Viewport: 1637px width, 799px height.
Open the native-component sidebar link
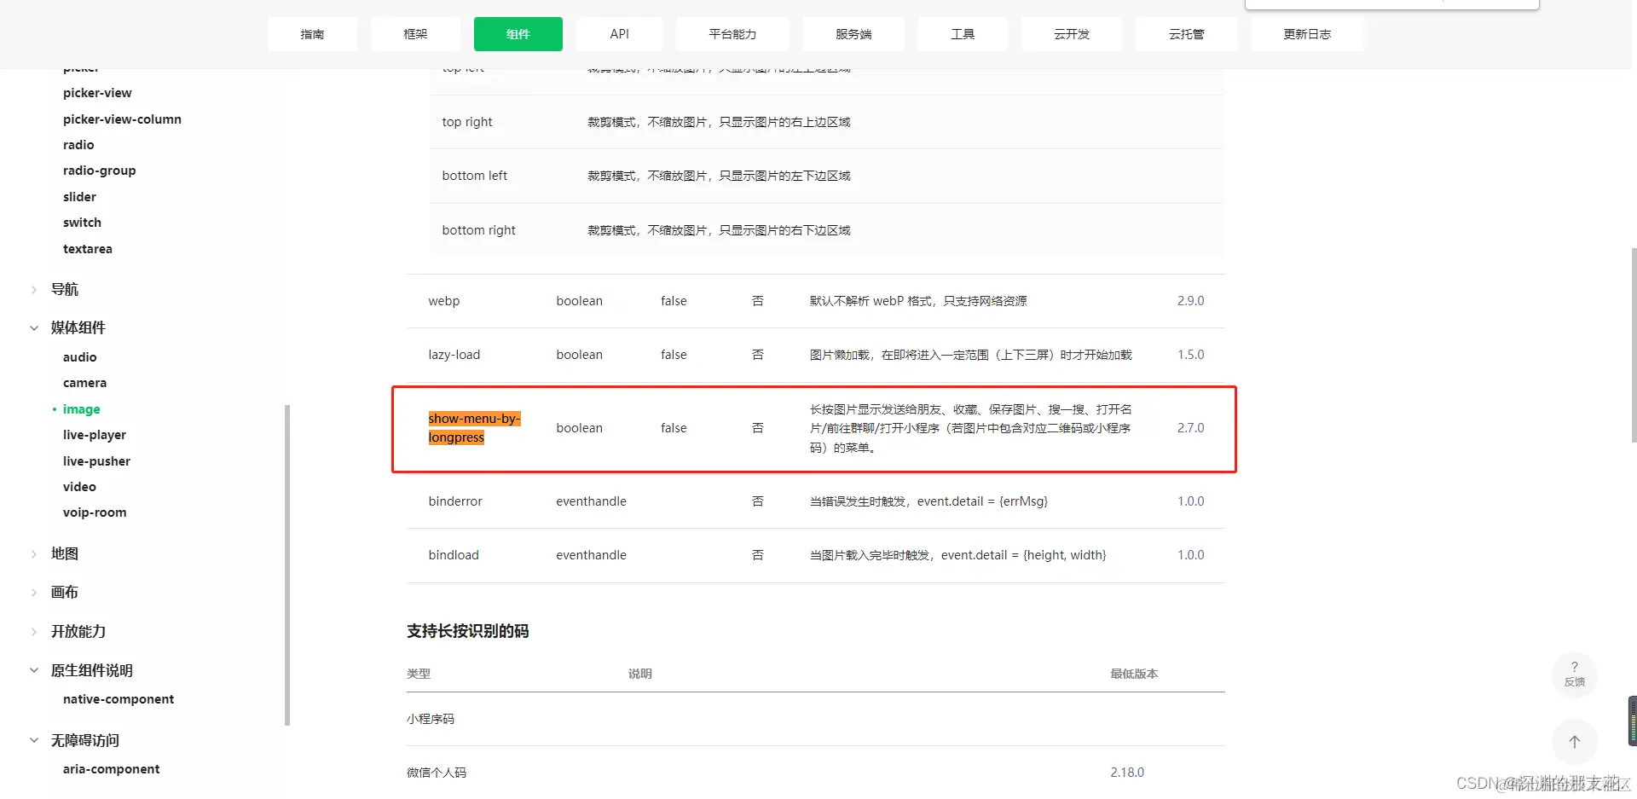(119, 699)
